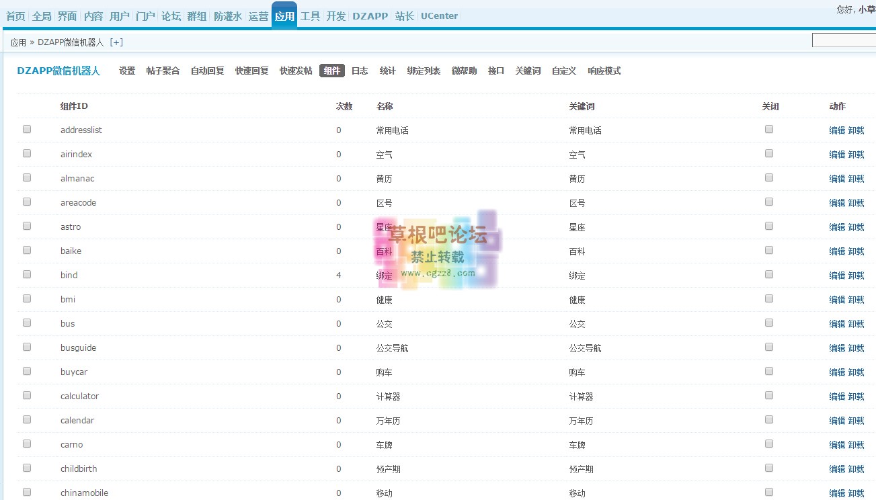Switch to the 统计 tab
This screenshot has width=876, height=500.
coord(388,70)
